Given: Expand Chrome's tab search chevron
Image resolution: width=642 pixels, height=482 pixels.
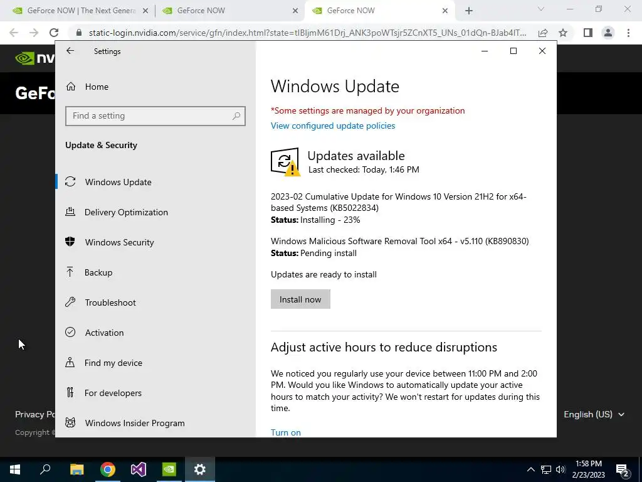Looking at the screenshot, I should [x=541, y=9].
